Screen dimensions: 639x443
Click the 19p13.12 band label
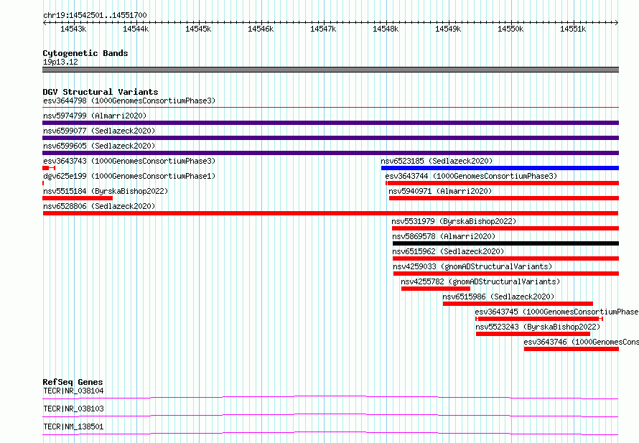coord(60,62)
